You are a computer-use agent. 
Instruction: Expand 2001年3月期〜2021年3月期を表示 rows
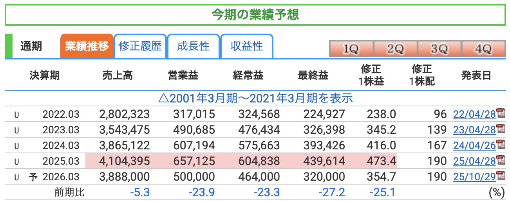point(255,98)
